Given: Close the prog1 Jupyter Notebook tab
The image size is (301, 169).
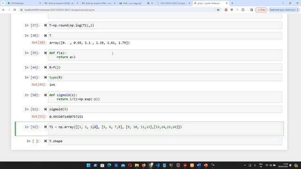Looking at the screenshot, I should [227, 3].
